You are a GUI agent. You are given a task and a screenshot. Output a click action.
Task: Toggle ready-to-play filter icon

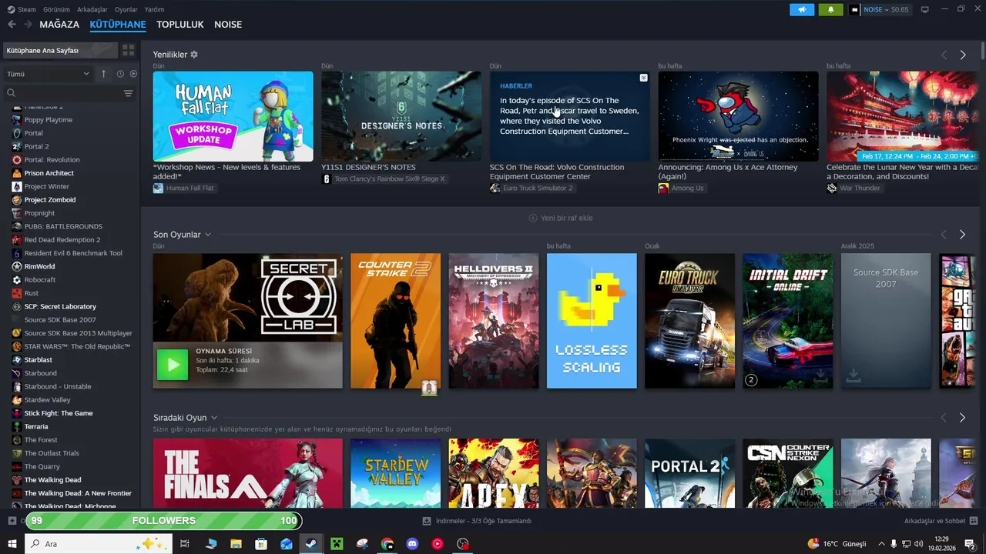coord(133,74)
